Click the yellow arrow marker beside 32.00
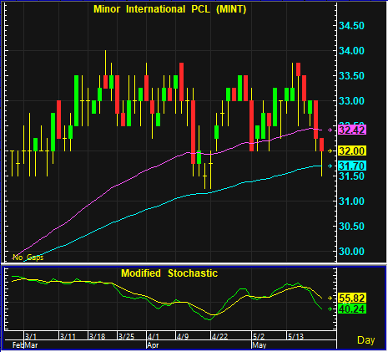The width and height of the screenshot is (388, 352). tap(330, 150)
